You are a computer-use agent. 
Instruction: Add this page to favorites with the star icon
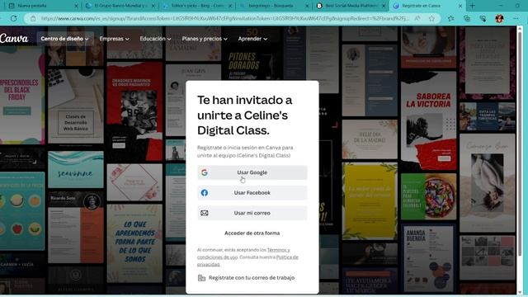point(431,18)
